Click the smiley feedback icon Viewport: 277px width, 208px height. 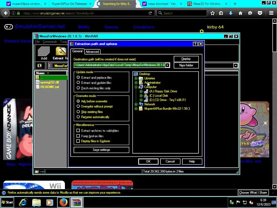tap(250, 13)
